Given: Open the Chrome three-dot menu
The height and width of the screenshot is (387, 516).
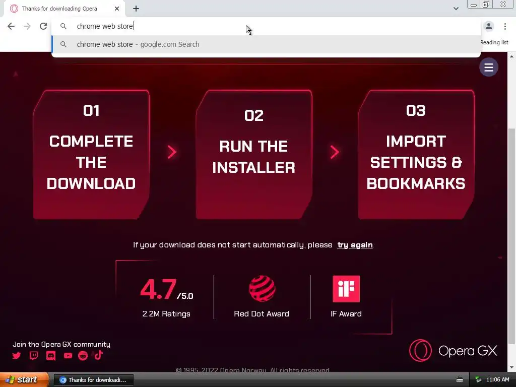Looking at the screenshot, I should [505, 26].
